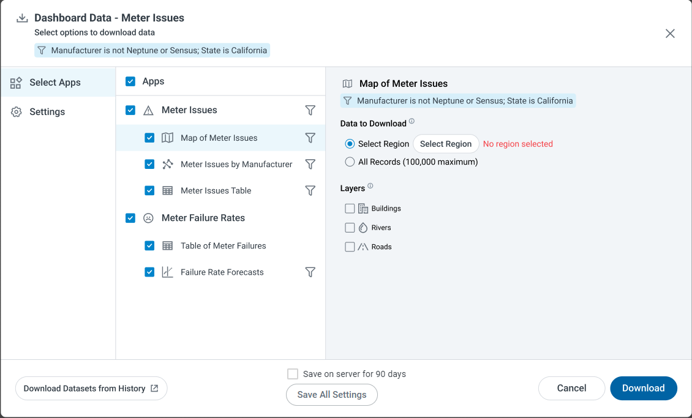
Task: Close the dialog with the X icon
Action: click(670, 34)
